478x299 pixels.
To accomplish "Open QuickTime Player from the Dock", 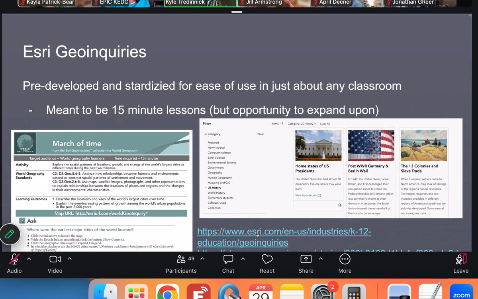I will (x=230, y=292).
